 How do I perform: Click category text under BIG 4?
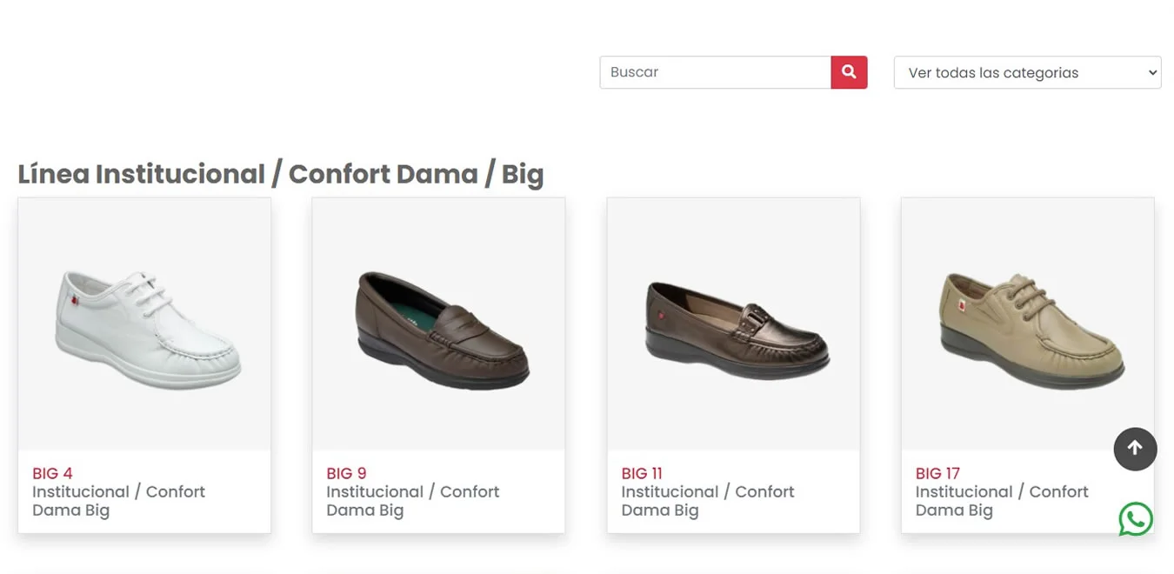[x=118, y=501]
